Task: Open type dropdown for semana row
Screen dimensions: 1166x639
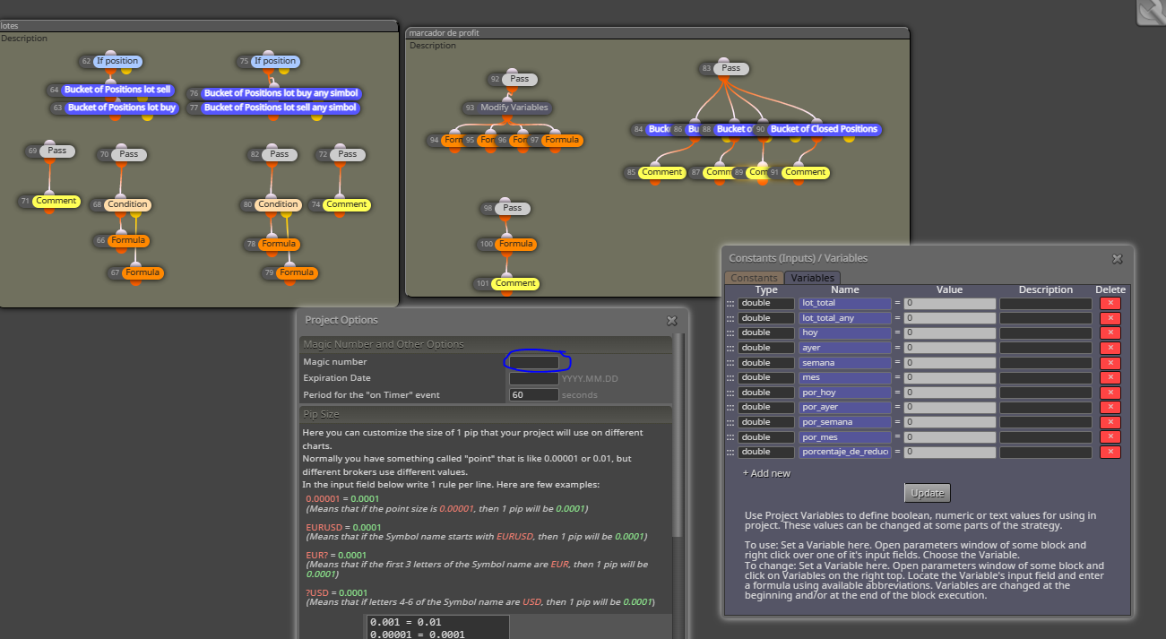Action: (x=765, y=363)
